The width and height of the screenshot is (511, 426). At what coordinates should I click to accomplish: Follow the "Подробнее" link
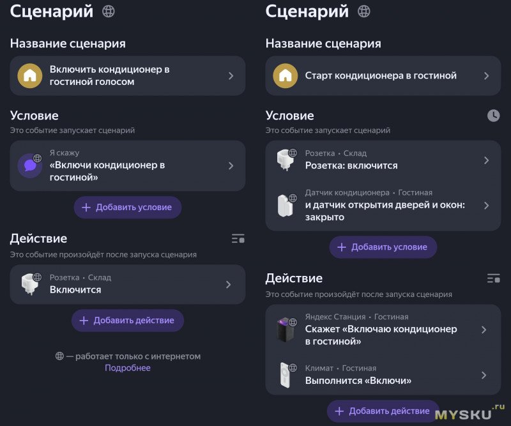click(x=128, y=368)
